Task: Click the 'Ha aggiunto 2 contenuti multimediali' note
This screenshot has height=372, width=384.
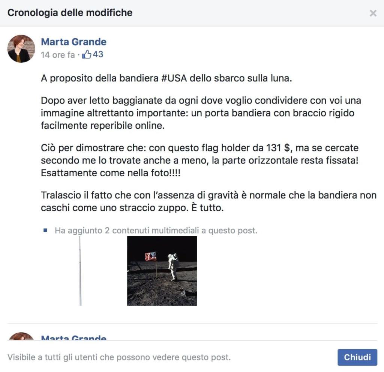Action: [156, 231]
